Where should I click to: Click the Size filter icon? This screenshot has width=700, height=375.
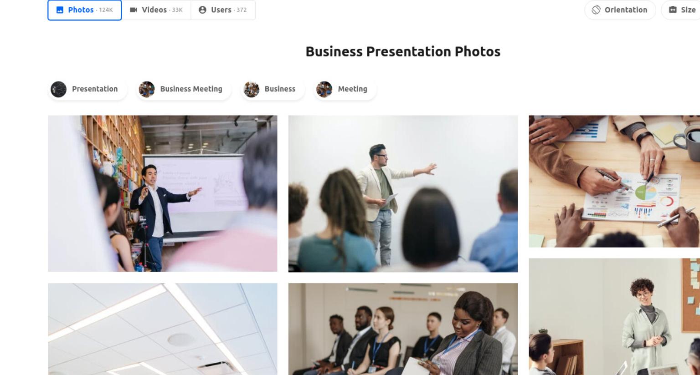click(x=673, y=10)
